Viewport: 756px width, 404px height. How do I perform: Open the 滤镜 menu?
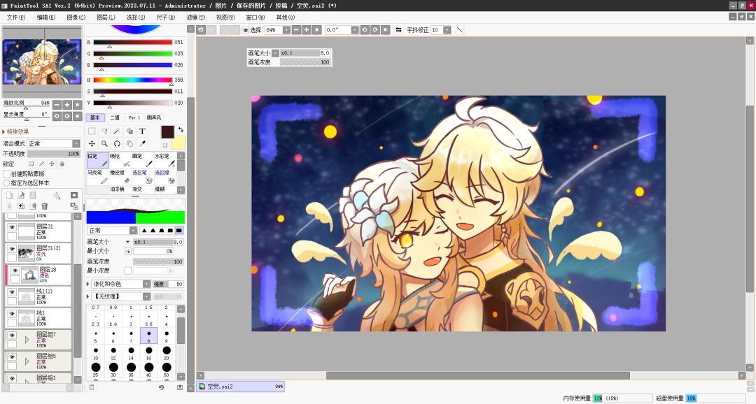195,17
